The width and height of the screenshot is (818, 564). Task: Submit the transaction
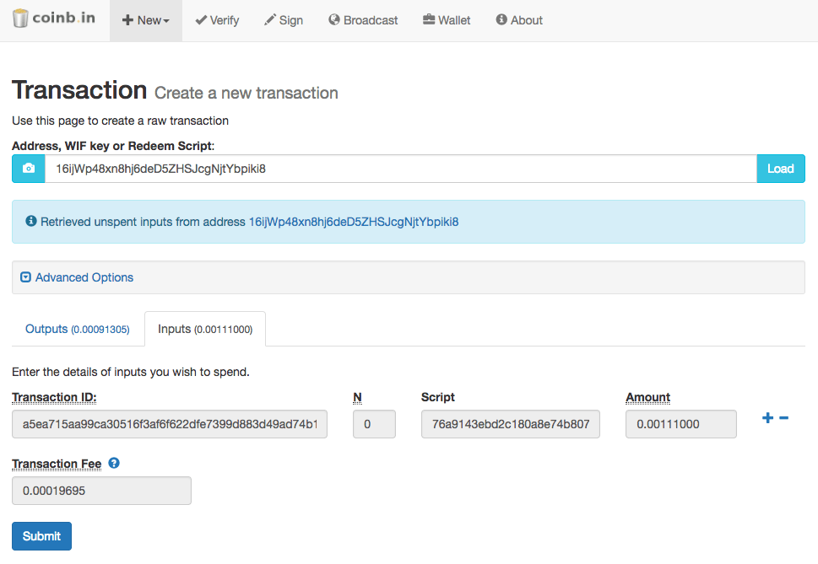41,536
